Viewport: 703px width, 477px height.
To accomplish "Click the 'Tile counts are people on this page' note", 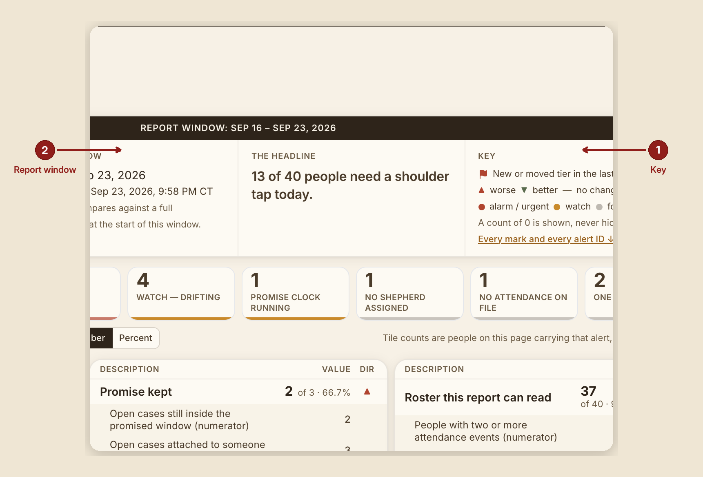I will pyautogui.click(x=497, y=338).
